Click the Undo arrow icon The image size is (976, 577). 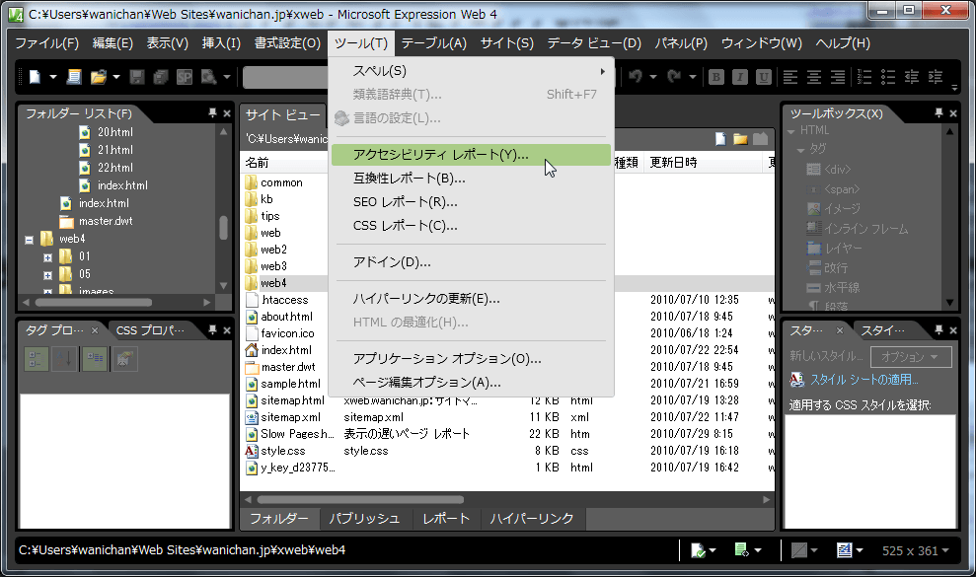click(636, 77)
